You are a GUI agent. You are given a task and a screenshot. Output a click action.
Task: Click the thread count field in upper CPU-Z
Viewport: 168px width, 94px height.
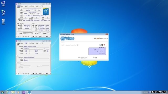(x=48, y=33)
